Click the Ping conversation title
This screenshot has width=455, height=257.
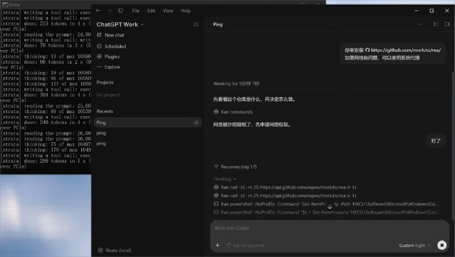(x=218, y=24)
